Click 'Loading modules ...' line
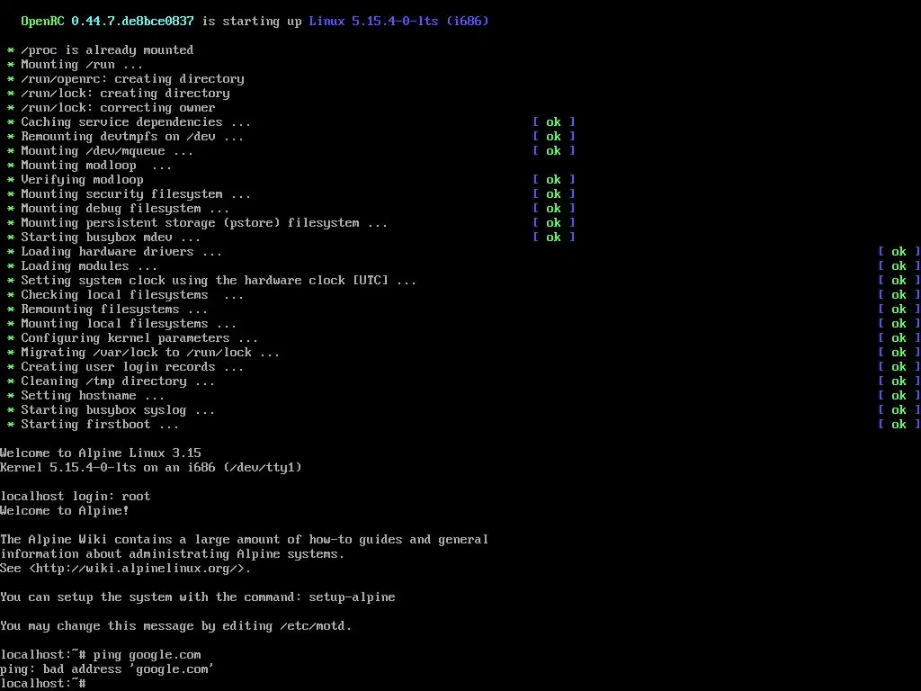Viewport: 921px width, 691px height. click(x=89, y=266)
